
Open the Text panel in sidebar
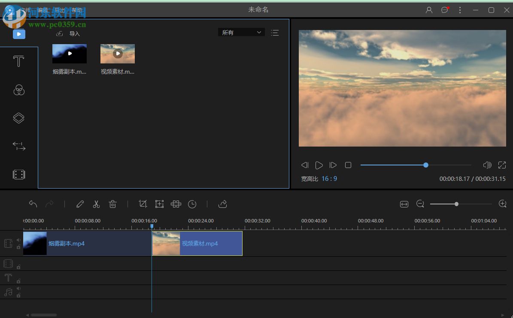point(18,62)
